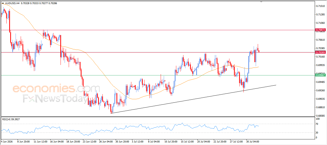
Task: Click the green 0.69667 price label
Action: point(320,75)
